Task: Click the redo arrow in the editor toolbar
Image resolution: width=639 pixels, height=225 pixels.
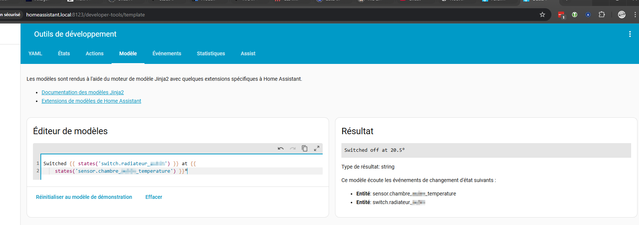Action: [293, 148]
